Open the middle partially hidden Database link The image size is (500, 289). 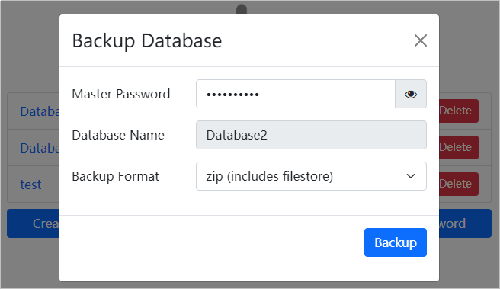[x=40, y=148]
